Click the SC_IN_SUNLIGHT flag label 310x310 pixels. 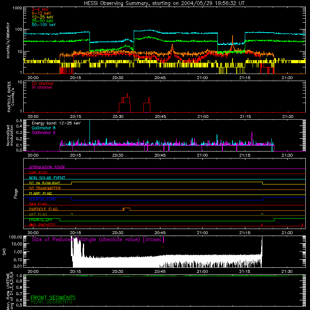pos(45,183)
